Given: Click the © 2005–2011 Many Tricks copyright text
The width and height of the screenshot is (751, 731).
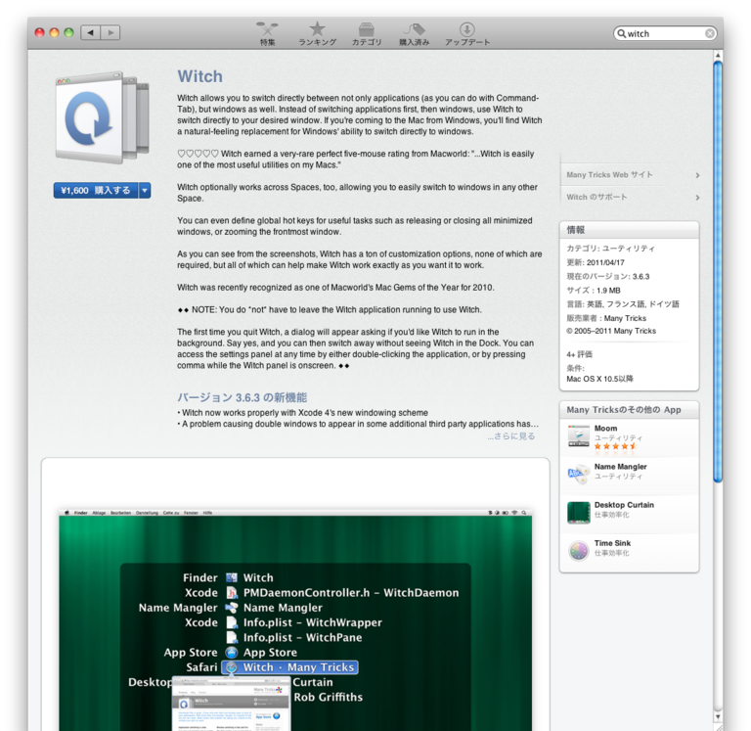Looking at the screenshot, I should pyautogui.click(x=610, y=331).
